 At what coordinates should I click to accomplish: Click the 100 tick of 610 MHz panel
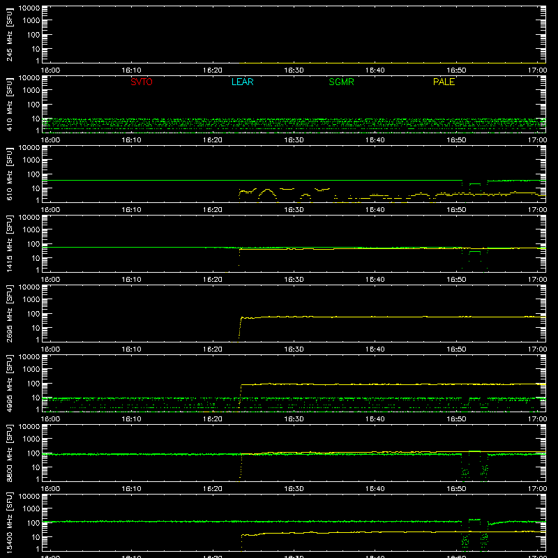[33, 174]
